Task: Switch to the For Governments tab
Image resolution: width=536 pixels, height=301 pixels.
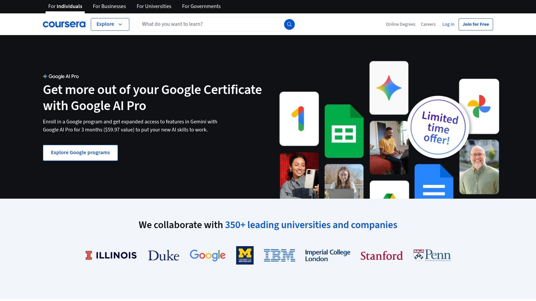Action: (x=201, y=6)
